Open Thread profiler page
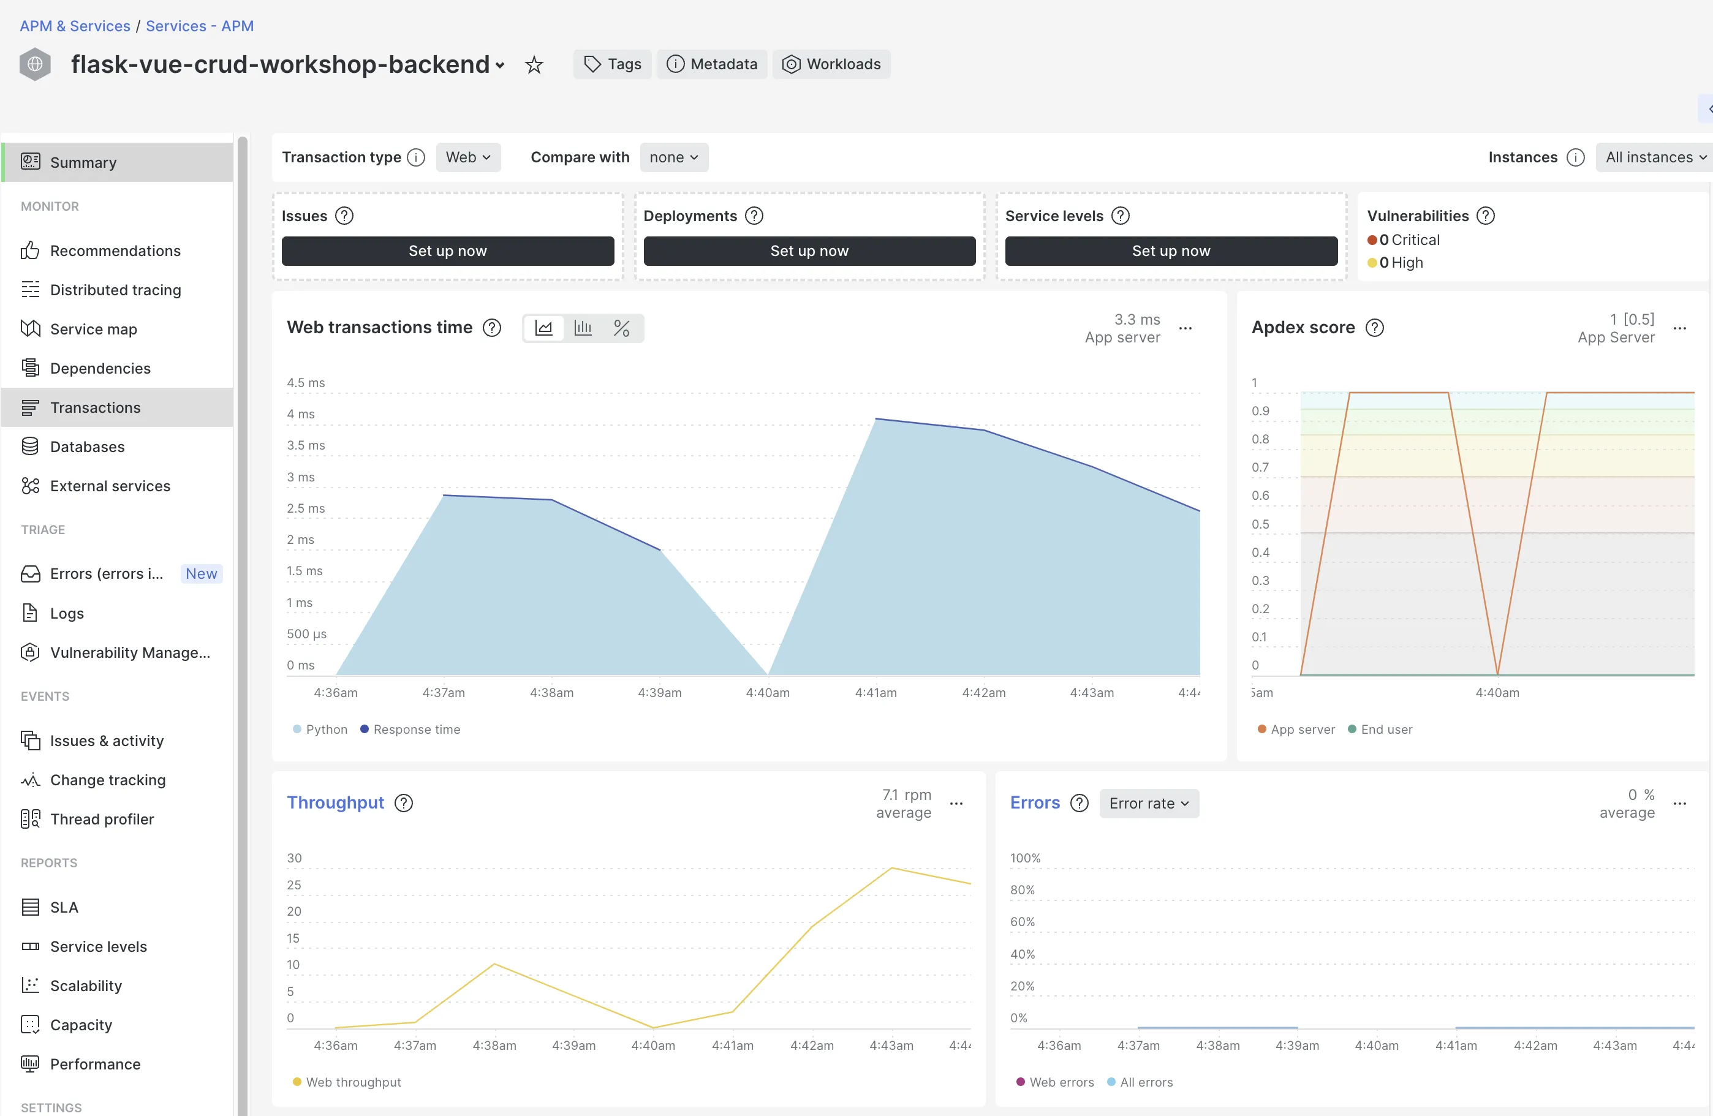This screenshot has height=1116, width=1713. [x=117, y=819]
